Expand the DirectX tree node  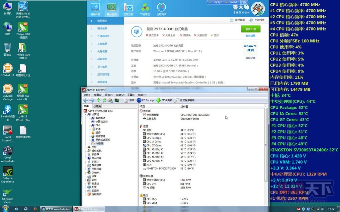[x=85, y=173]
